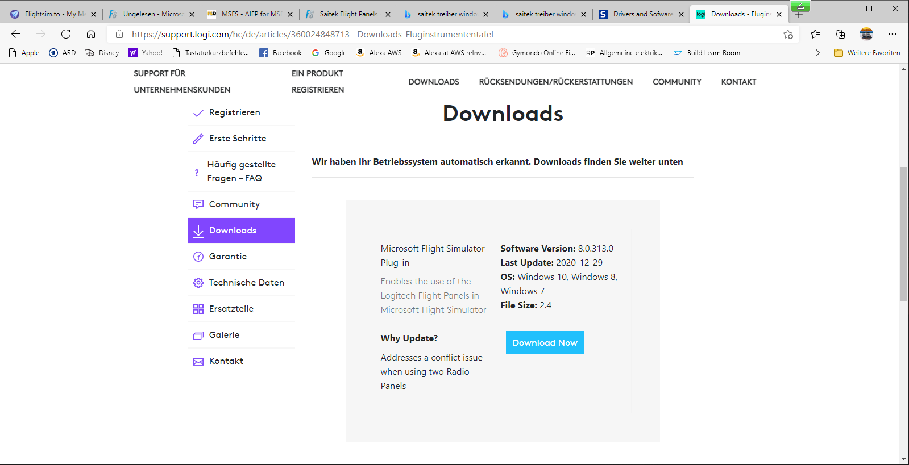The width and height of the screenshot is (909, 465).
Task: Open the RÜCKSENDUNGEN/RÜCKERSTATTUNGEN menu item
Action: pyautogui.click(x=555, y=82)
